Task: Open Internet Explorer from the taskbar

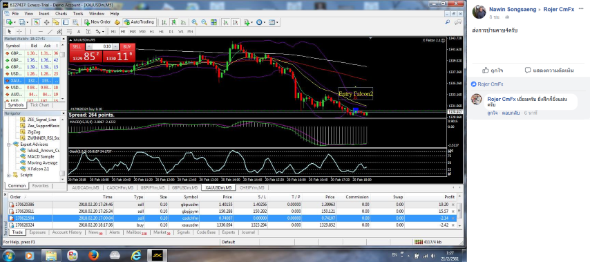Action: (x=136, y=256)
